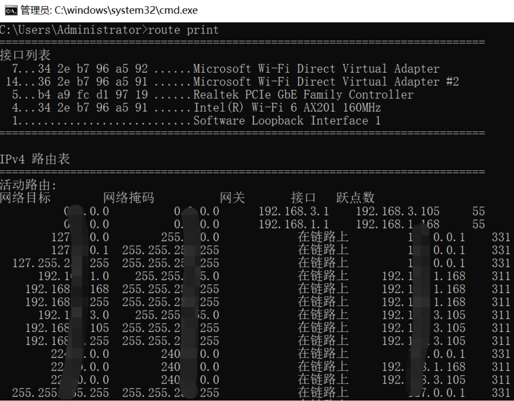Click the gateway address 192.168.3.1
This screenshot has height=401, width=514.
[x=294, y=211]
